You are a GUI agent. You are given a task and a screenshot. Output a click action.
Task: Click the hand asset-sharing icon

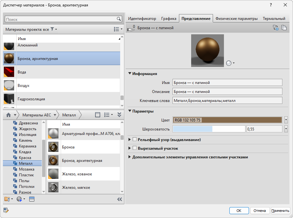click(x=131, y=28)
